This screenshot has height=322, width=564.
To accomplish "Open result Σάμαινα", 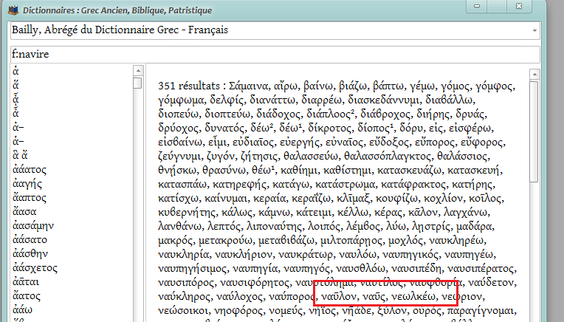I will click(249, 86).
